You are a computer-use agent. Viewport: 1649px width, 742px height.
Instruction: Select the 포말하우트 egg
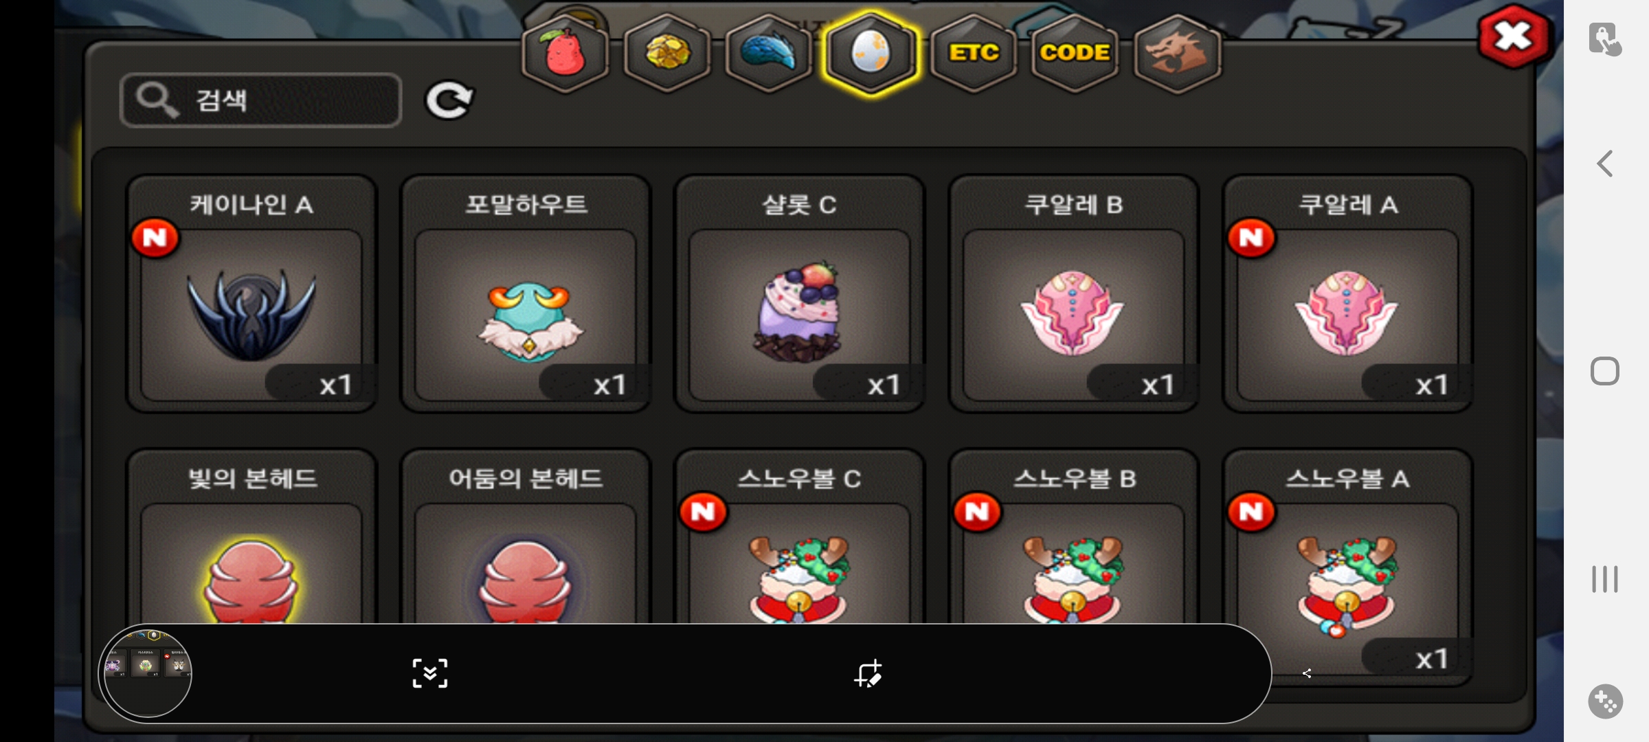tap(526, 294)
